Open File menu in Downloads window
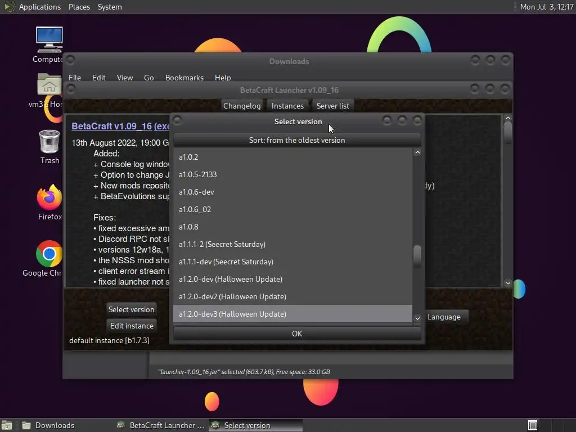This screenshot has width=576, height=432. click(75, 78)
